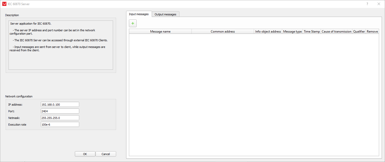Click the Message name column header
The width and height of the screenshot is (385, 162).
(160, 32)
